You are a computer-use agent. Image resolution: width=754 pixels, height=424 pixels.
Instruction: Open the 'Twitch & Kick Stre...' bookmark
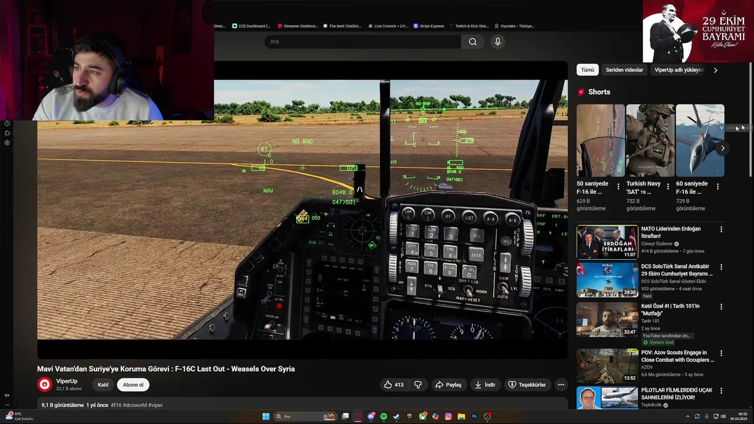469,26
